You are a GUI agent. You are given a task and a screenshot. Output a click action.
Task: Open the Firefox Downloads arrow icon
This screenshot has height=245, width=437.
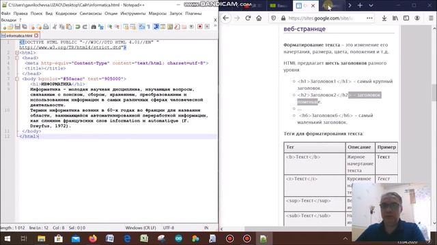coord(384,18)
